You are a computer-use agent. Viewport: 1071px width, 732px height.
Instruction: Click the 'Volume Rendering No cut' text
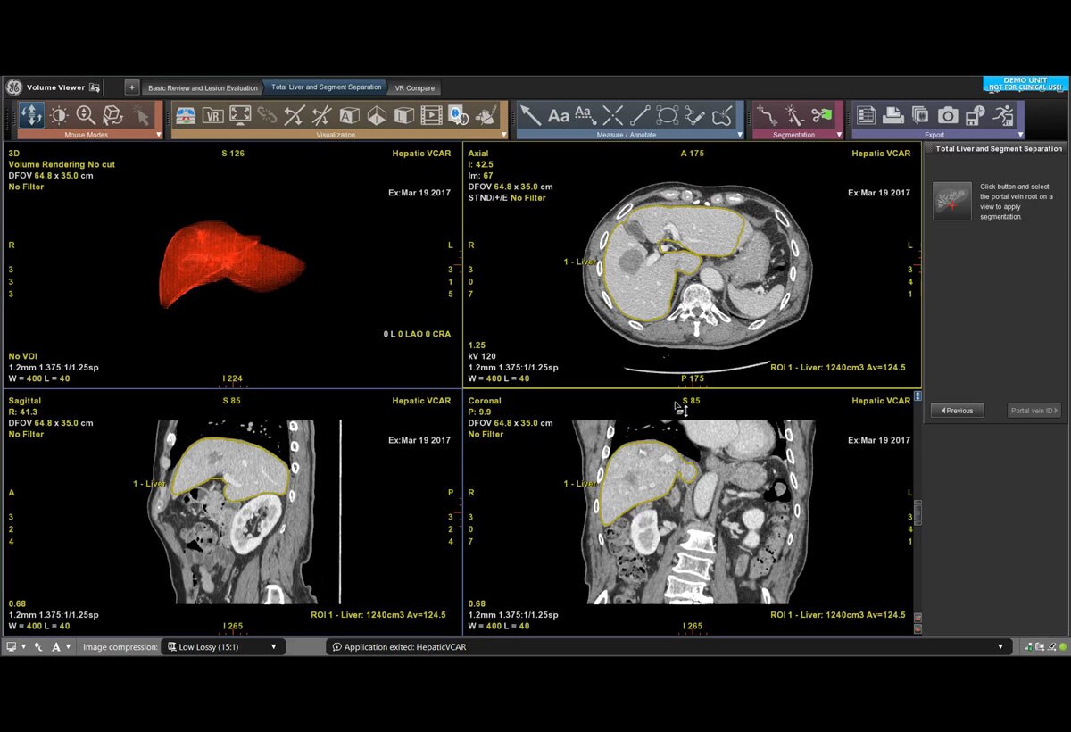click(x=62, y=164)
